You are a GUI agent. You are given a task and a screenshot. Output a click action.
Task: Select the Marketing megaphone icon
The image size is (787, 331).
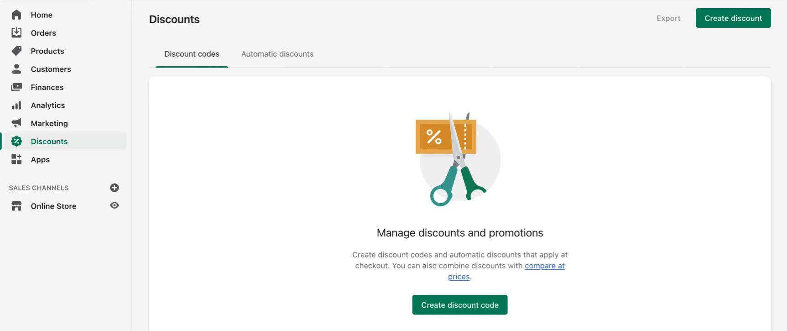[16, 123]
